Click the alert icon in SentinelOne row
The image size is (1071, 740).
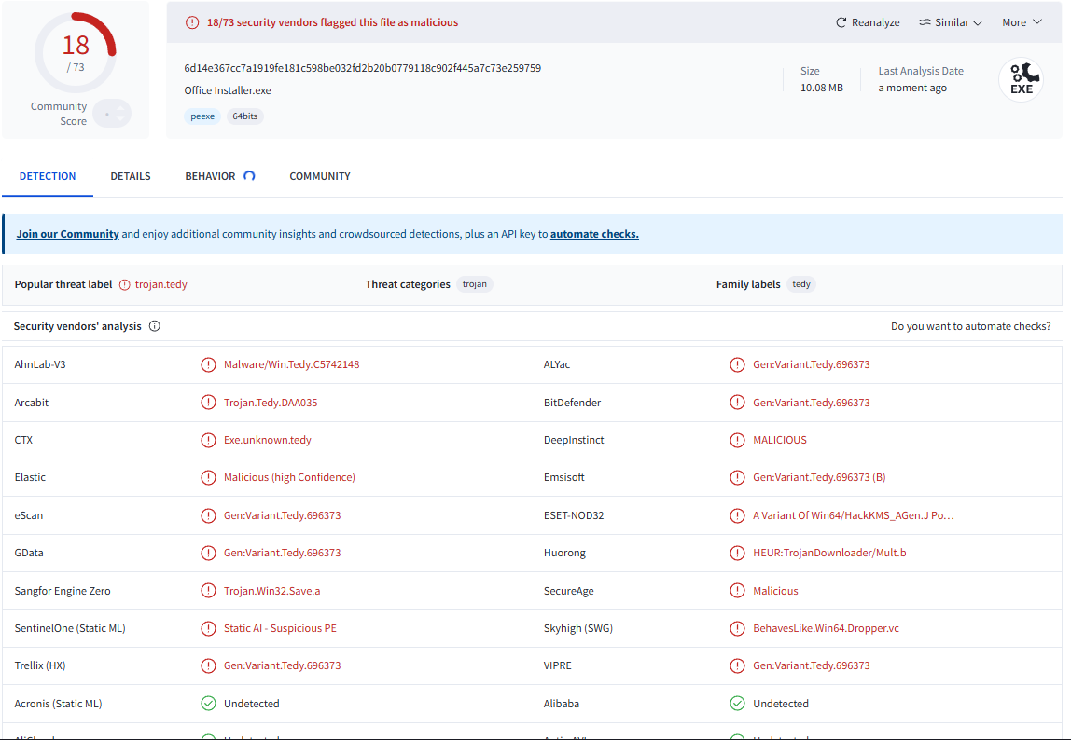pos(208,628)
